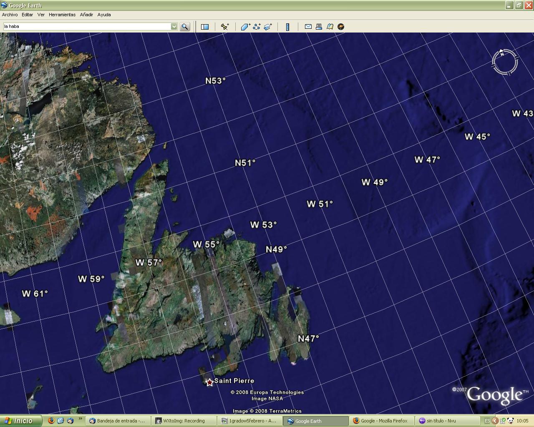Click the Google Earth taskbar button

315,421
